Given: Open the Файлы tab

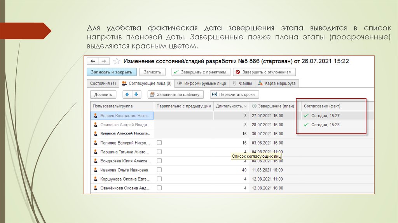Looking at the screenshot, I should [x=243, y=83].
